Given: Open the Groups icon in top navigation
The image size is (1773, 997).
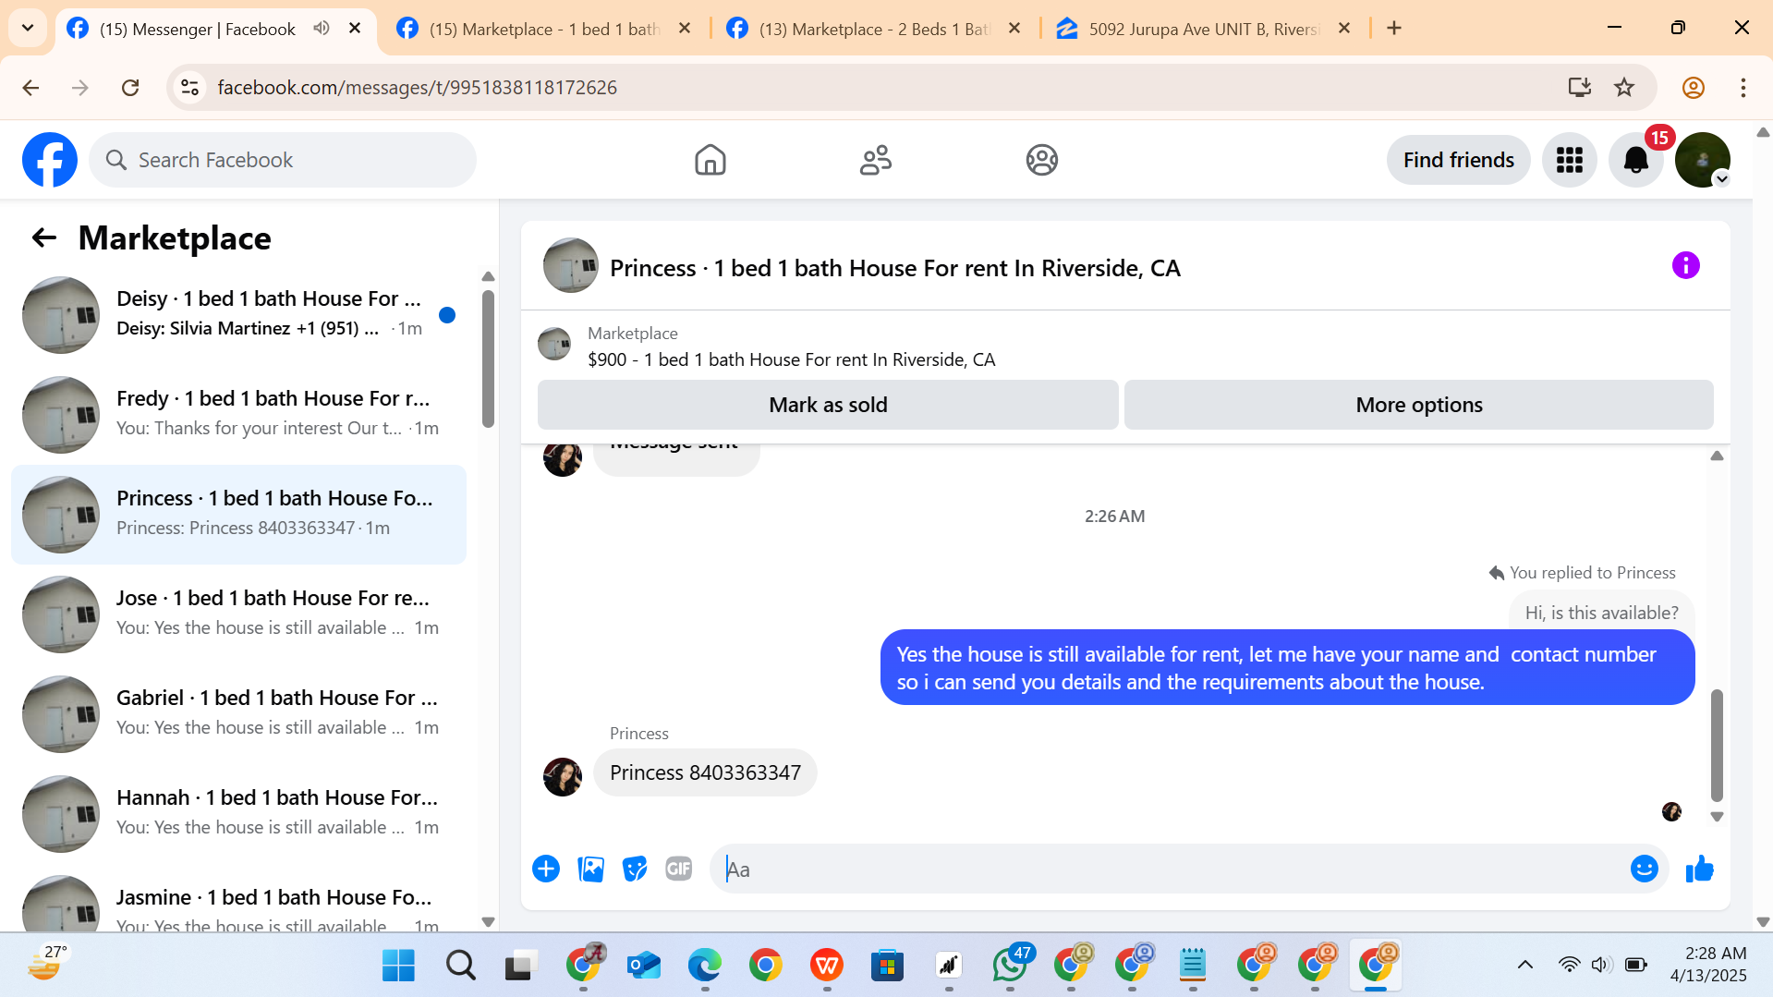Looking at the screenshot, I should (1041, 160).
